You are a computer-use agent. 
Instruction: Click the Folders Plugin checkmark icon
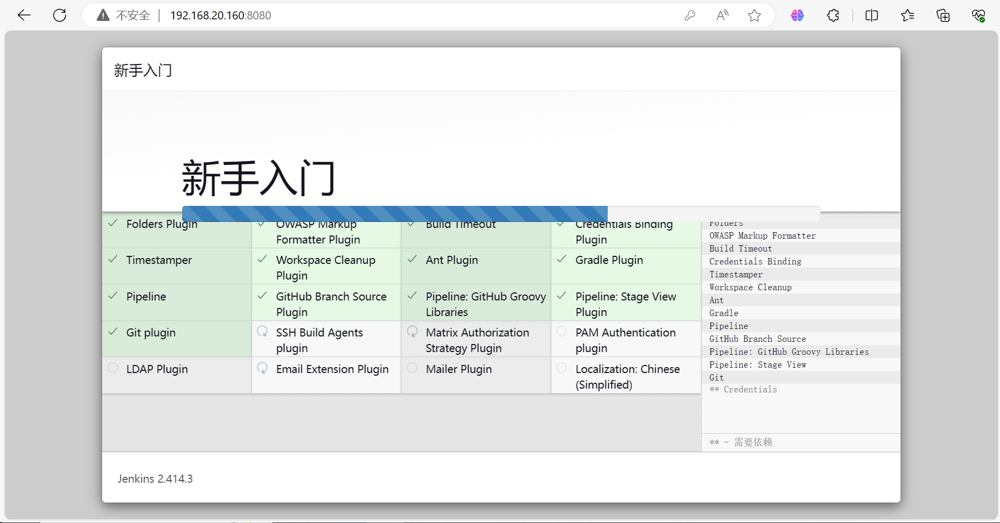click(113, 224)
